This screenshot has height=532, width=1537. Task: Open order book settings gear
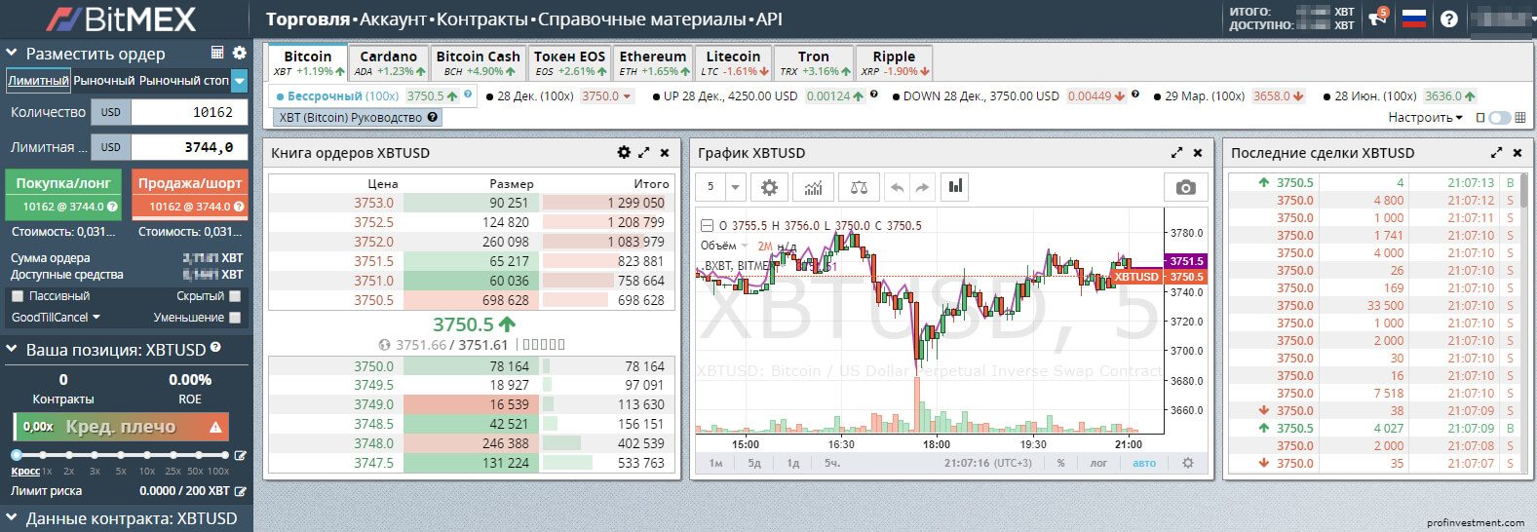coord(624,152)
